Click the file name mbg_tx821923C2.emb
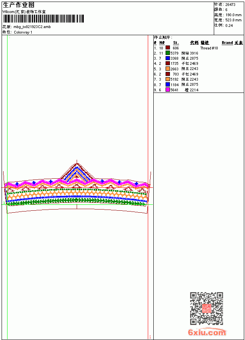The image size is (245, 340). pos(32,27)
